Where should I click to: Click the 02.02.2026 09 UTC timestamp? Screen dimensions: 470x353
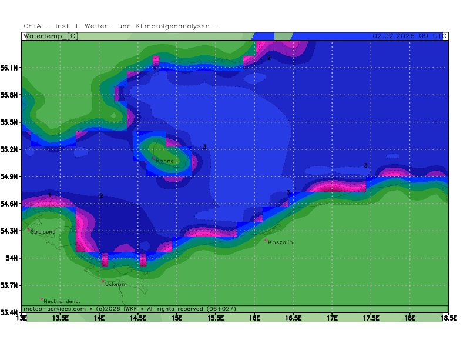[407, 36]
